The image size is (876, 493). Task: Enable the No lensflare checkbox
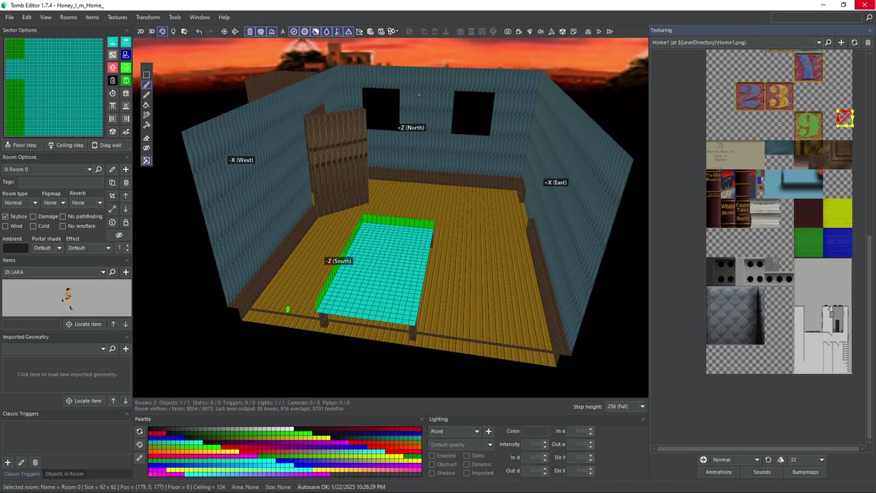(62, 226)
